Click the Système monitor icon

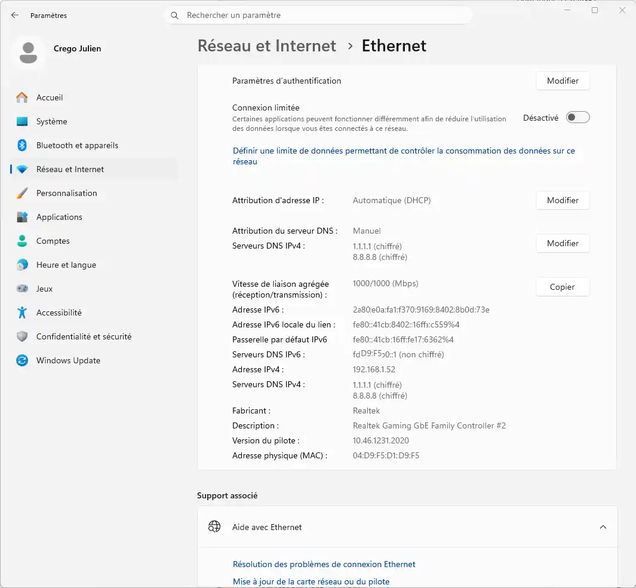pyautogui.click(x=22, y=121)
